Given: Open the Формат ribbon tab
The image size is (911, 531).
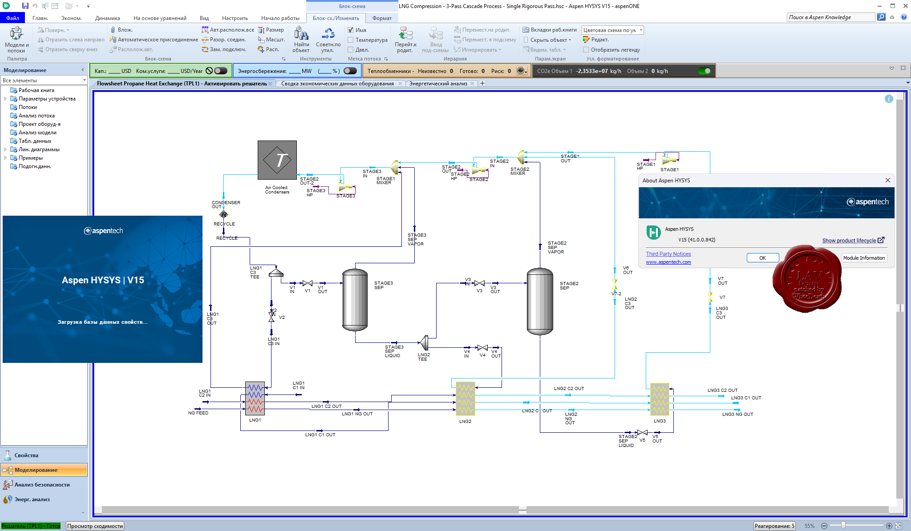Looking at the screenshot, I should [x=382, y=18].
